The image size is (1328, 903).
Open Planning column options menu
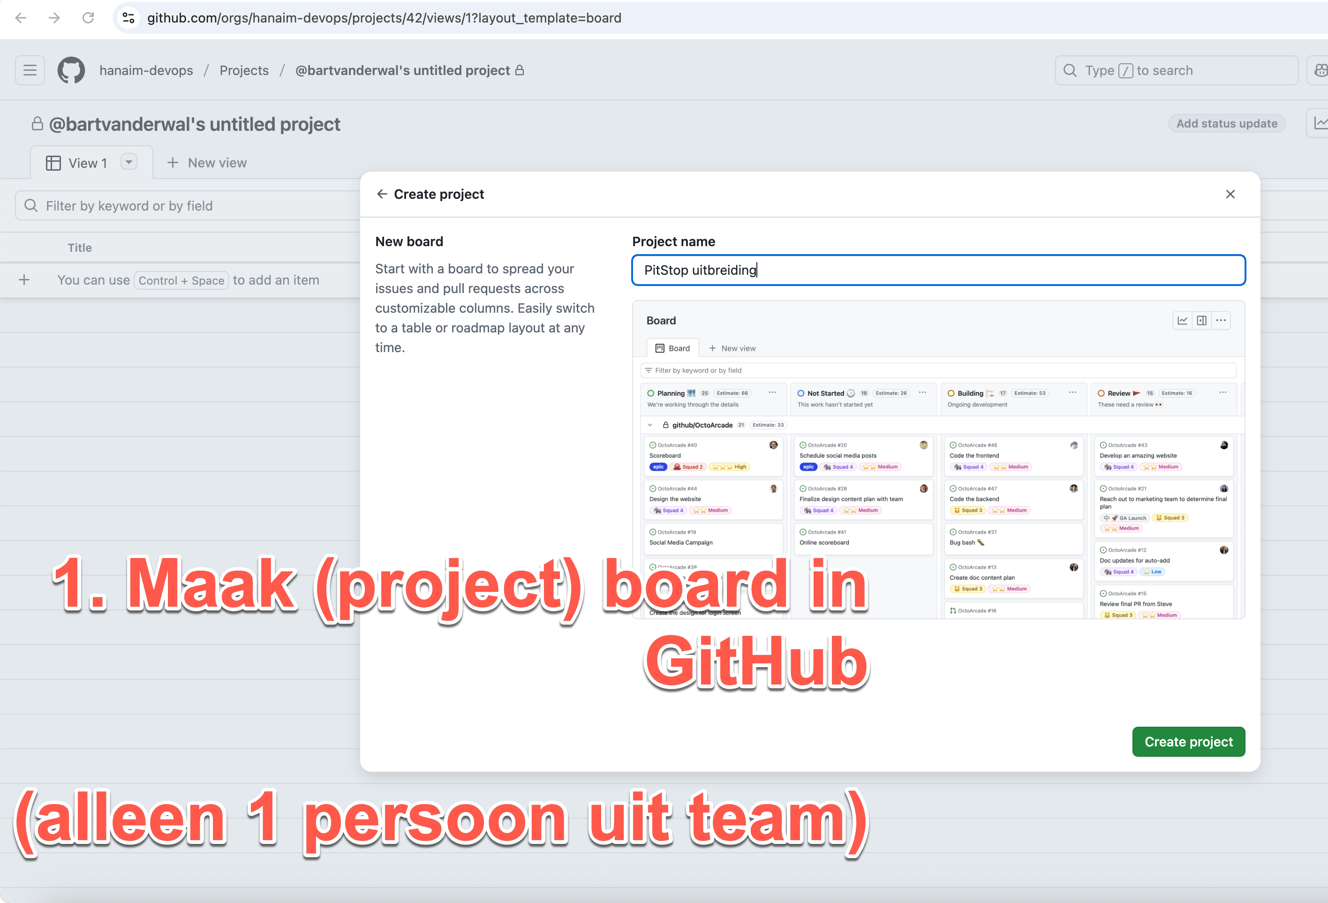(772, 393)
